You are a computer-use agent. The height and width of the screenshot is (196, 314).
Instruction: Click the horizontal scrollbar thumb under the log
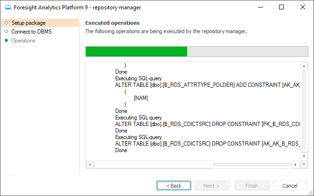154,164
